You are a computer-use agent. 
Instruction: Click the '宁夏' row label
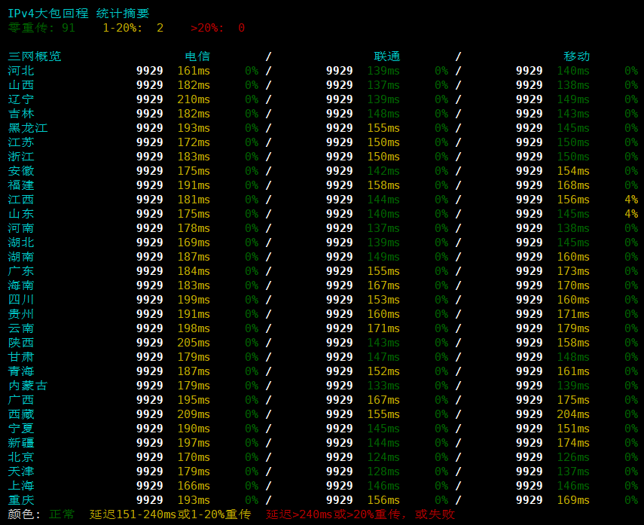21,429
